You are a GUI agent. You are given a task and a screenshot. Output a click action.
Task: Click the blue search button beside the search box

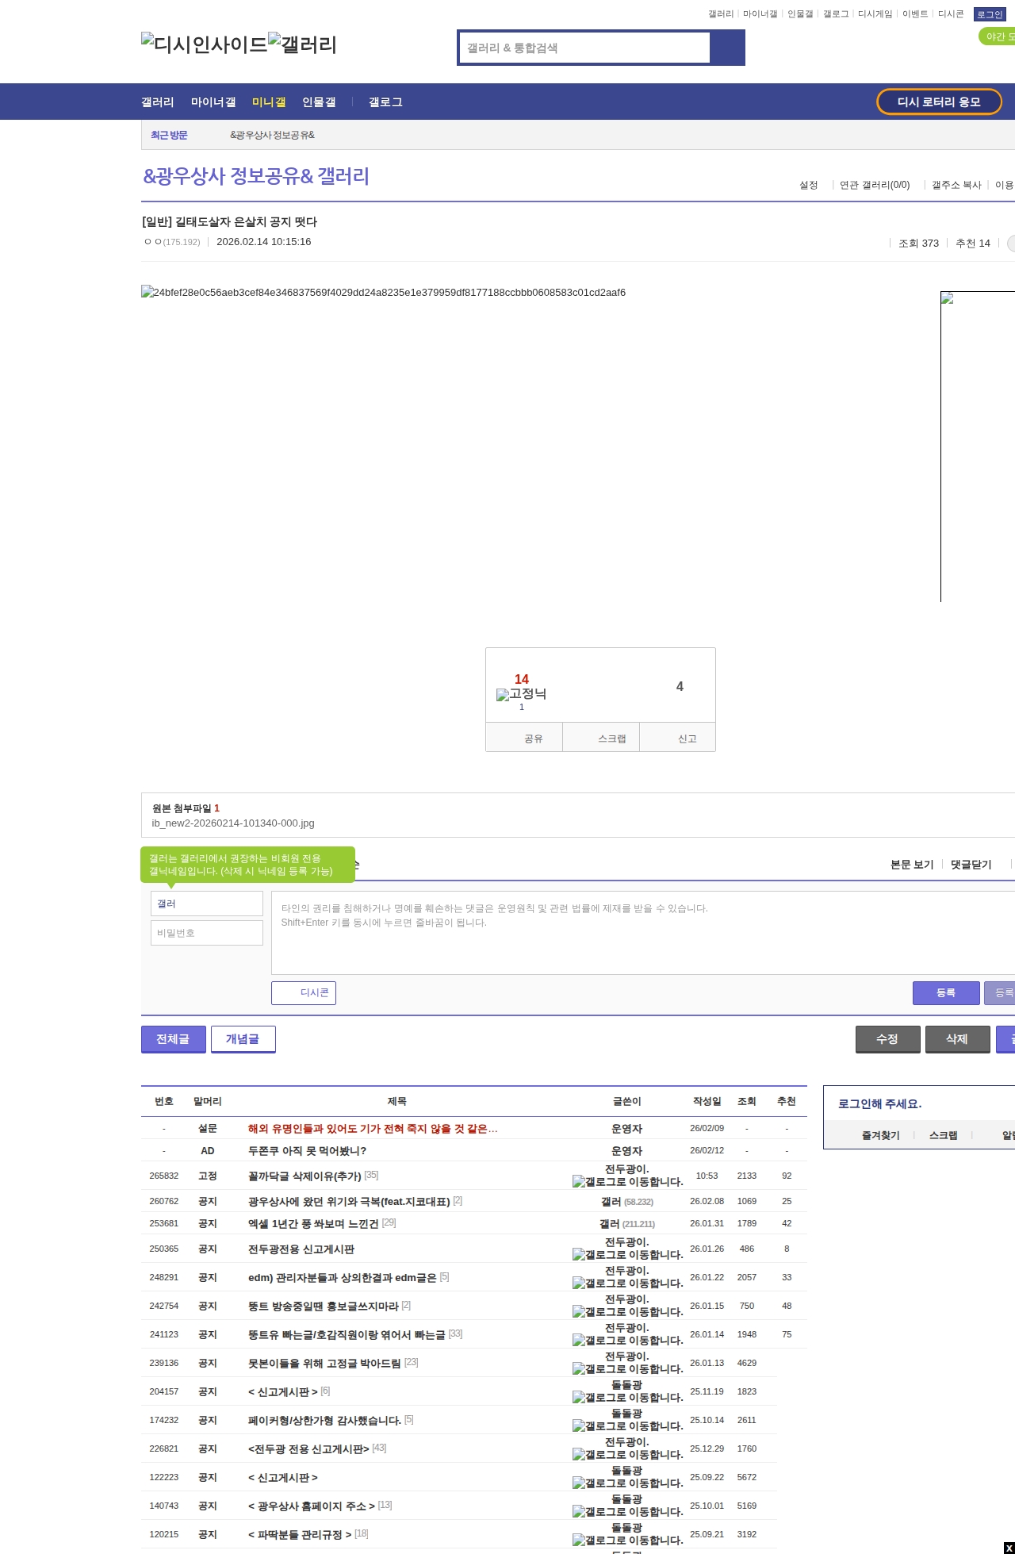tap(727, 48)
